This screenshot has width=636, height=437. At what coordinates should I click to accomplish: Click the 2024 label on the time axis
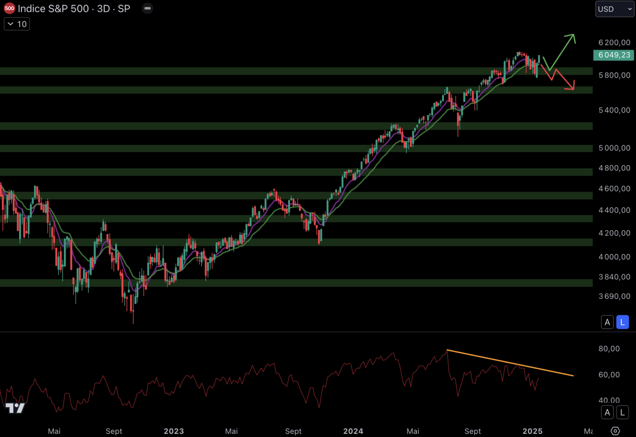click(353, 431)
